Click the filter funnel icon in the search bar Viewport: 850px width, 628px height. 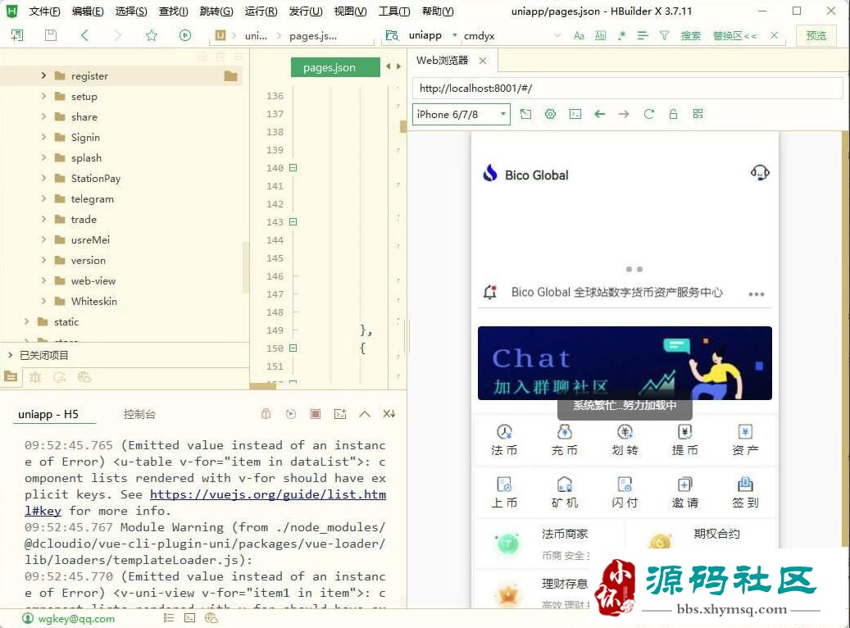[663, 35]
